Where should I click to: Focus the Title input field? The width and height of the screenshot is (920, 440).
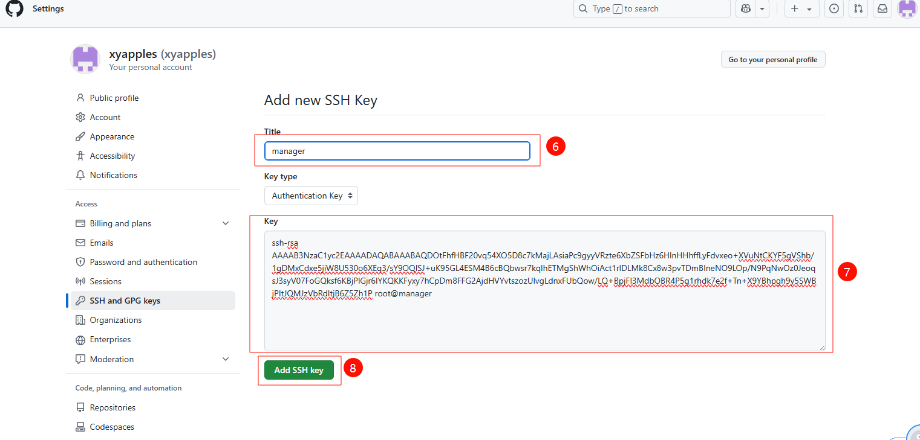click(x=397, y=151)
